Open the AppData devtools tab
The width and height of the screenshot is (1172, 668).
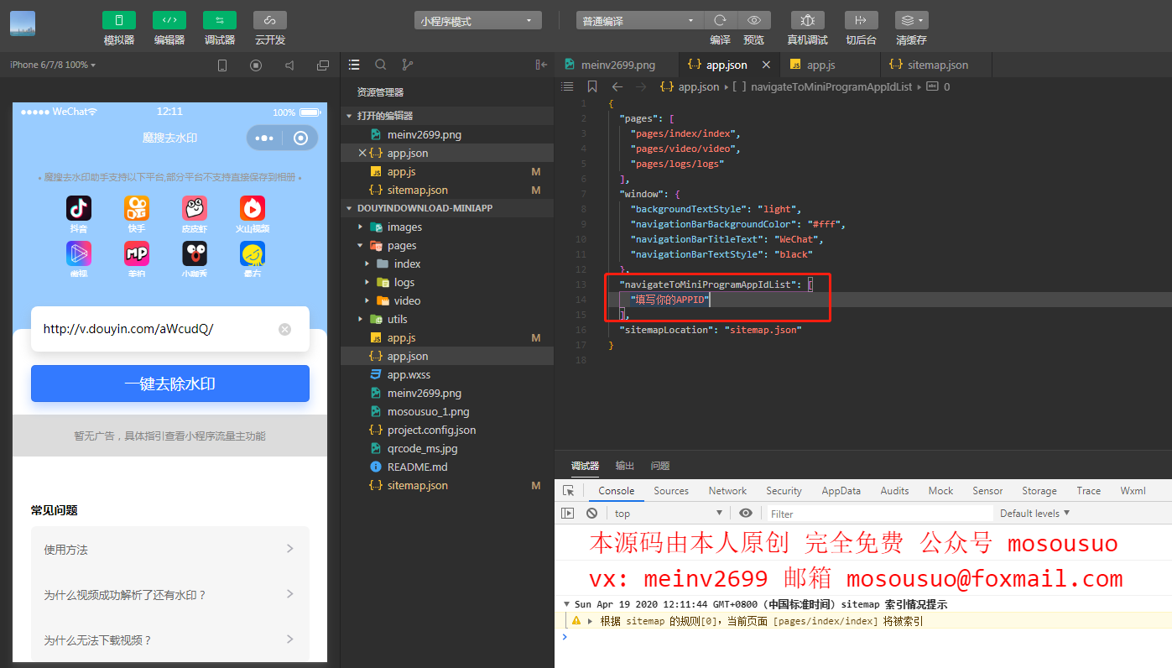click(x=841, y=491)
